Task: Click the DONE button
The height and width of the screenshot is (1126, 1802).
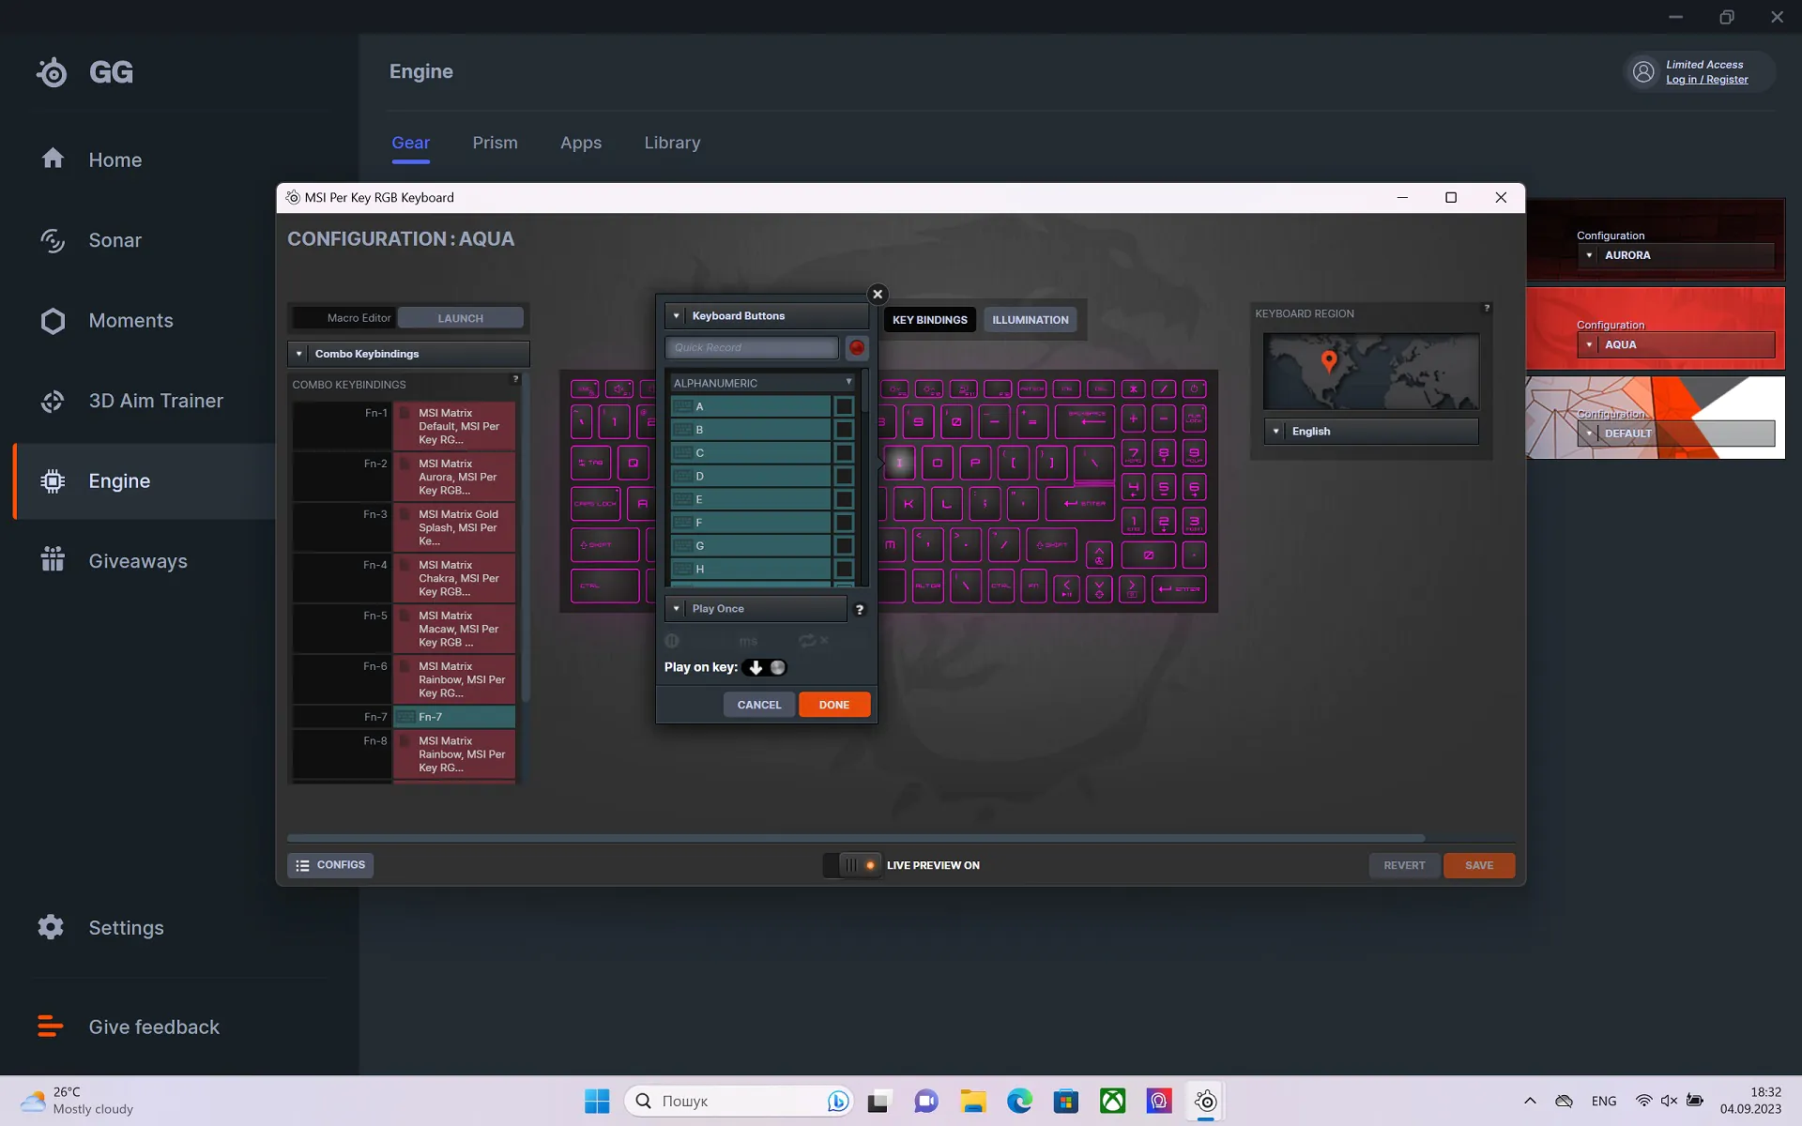Action: point(833,705)
